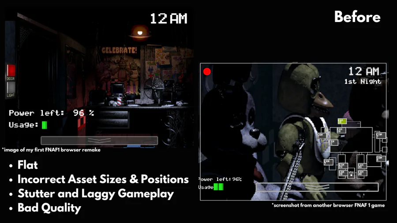The image size is (397, 223).
Task: Click the 'Bad Quality' bullet
Action: (49, 208)
